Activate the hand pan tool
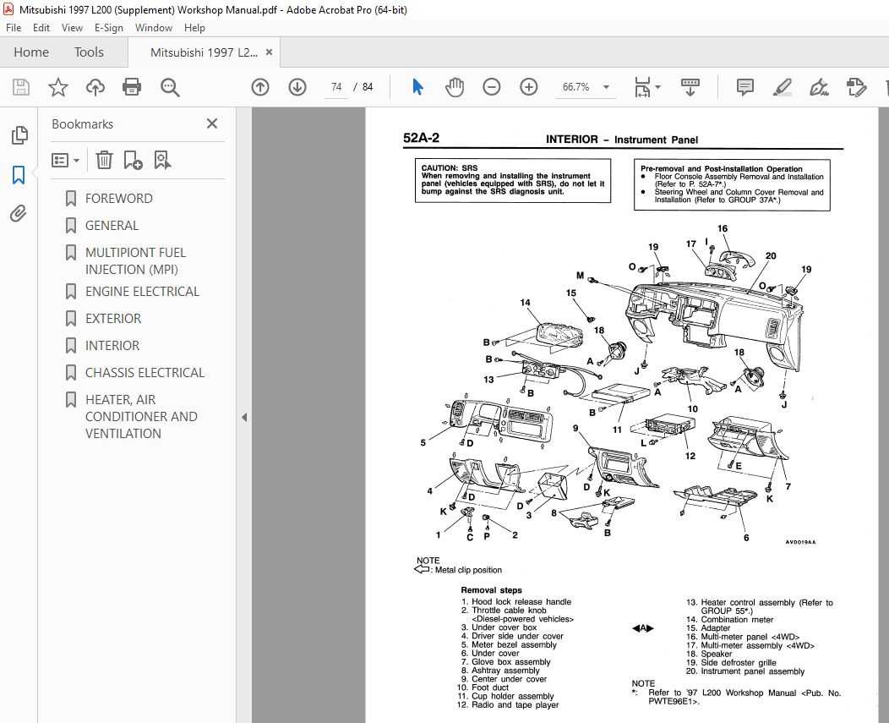889x723 pixels. click(x=455, y=87)
